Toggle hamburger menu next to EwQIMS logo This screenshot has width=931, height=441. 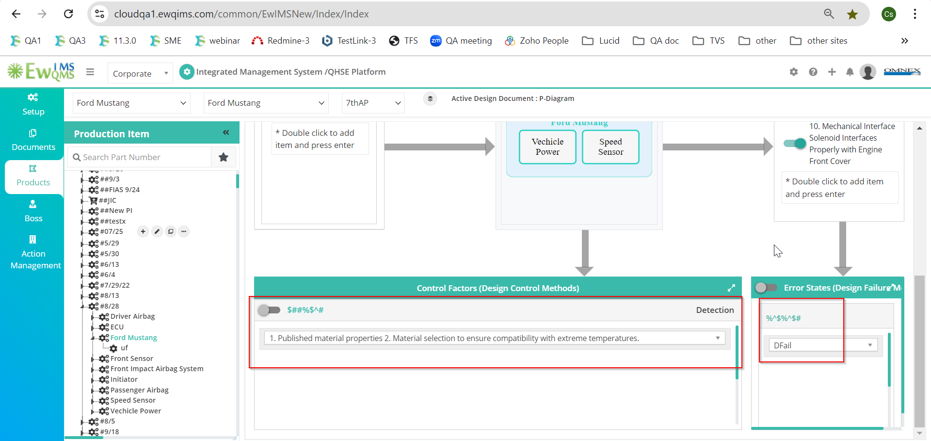pyautogui.click(x=90, y=72)
